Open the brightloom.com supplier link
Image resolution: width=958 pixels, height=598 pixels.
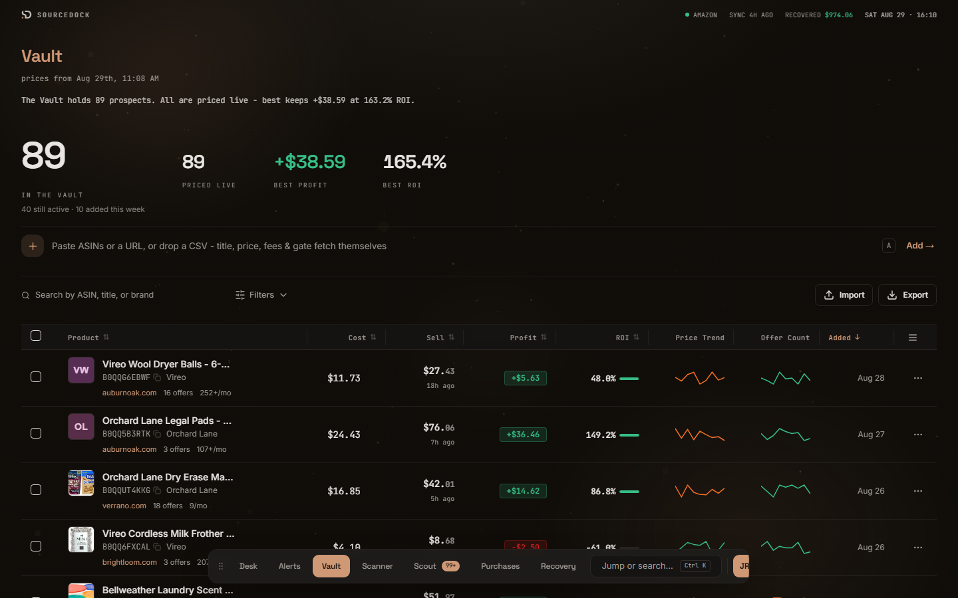click(130, 562)
